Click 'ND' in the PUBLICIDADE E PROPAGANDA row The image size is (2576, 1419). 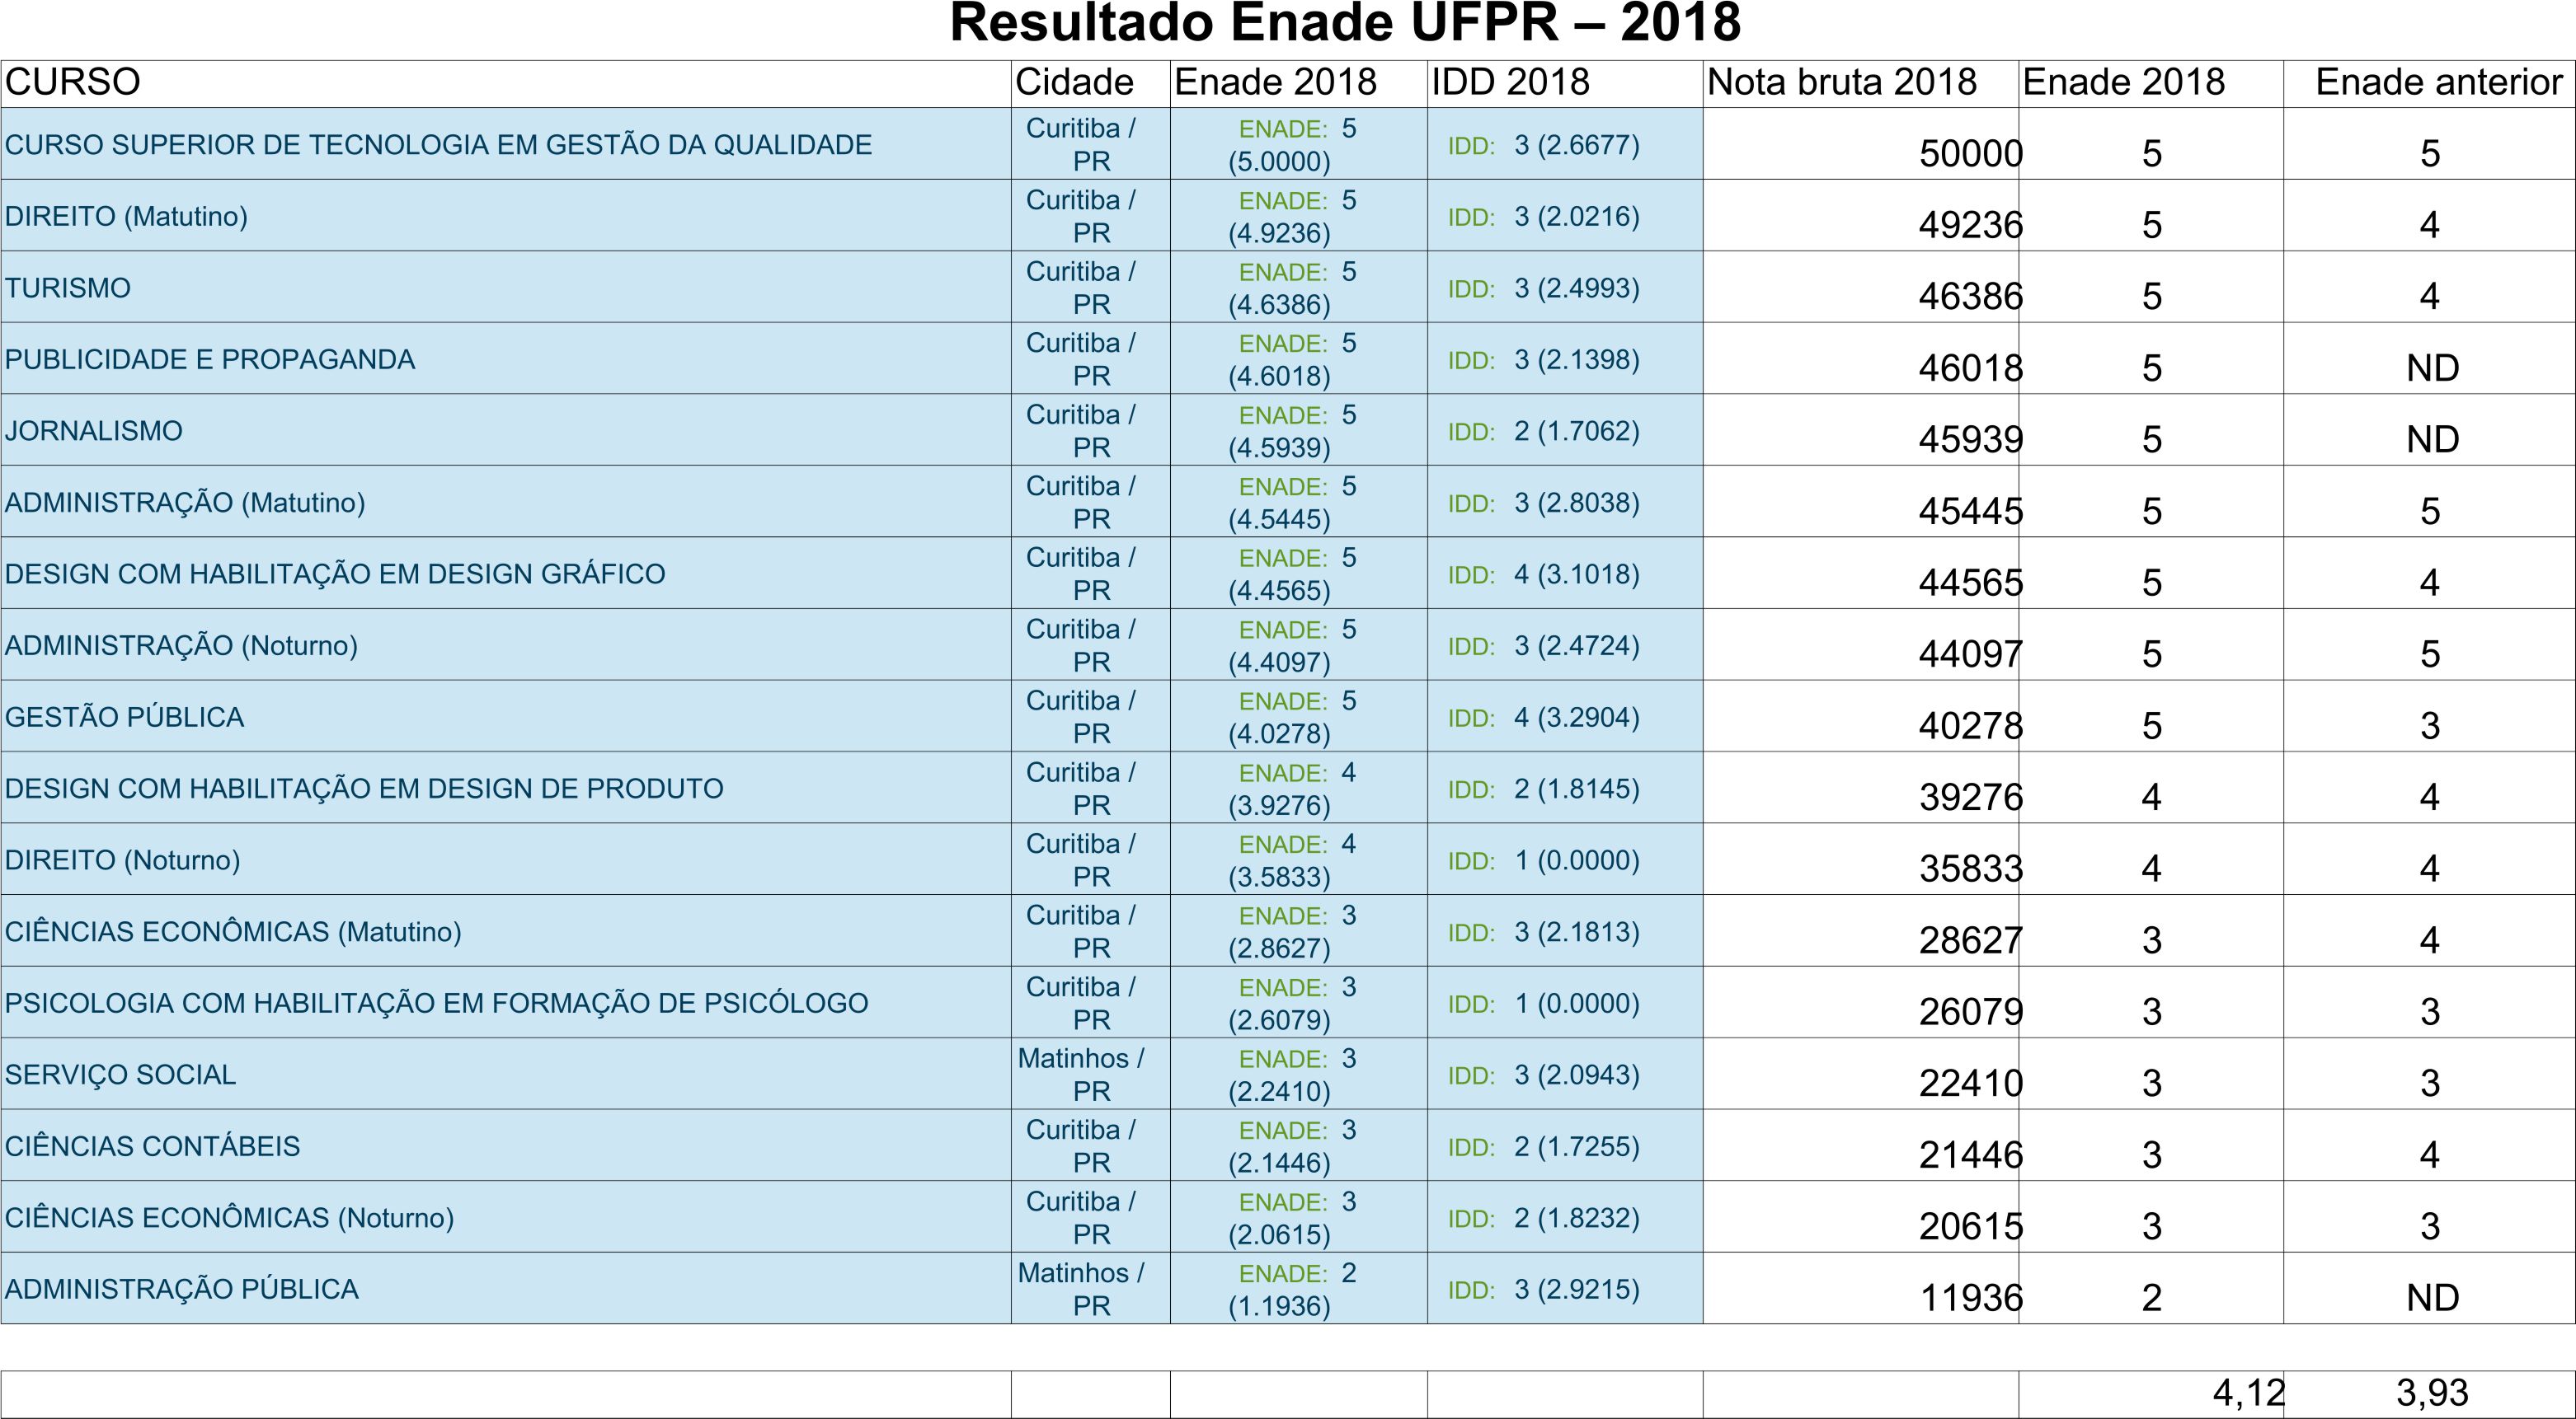coord(2432,368)
